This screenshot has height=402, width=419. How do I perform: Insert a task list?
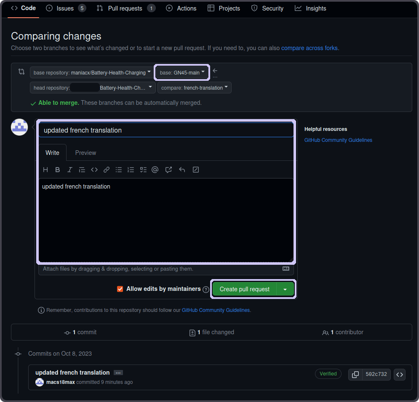(143, 170)
